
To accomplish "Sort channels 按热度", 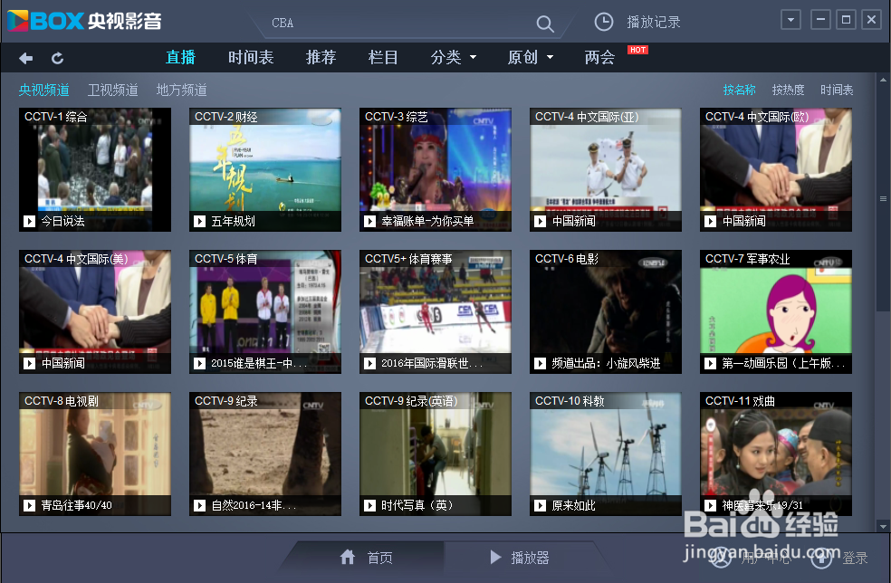I will [788, 90].
